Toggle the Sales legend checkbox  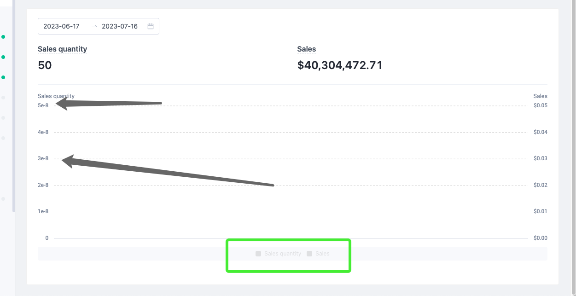click(309, 254)
